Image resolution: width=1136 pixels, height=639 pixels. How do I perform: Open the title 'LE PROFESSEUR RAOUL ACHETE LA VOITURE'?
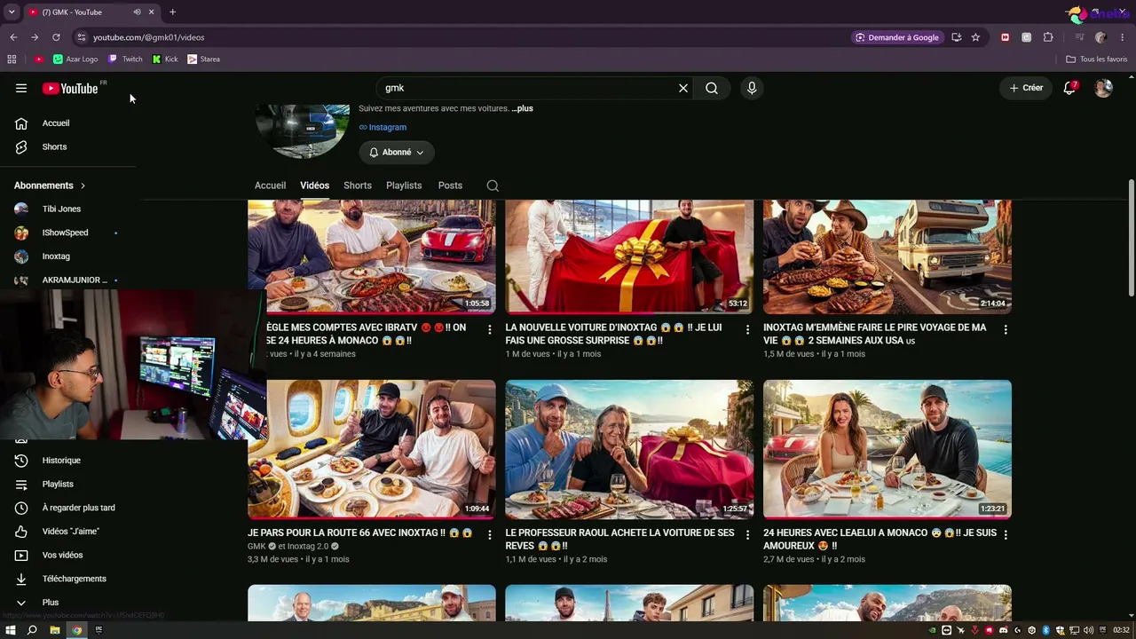(620, 540)
